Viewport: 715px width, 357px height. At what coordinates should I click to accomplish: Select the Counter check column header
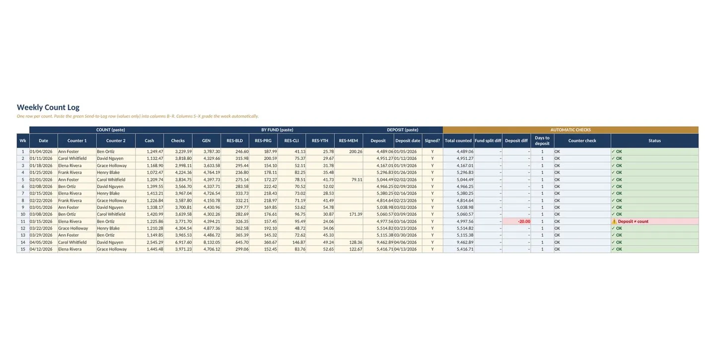[x=582, y=141]
